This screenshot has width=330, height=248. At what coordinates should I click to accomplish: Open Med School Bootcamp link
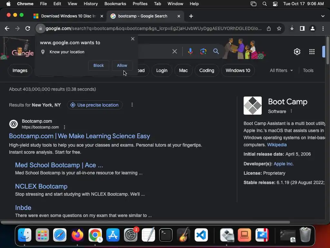tap(59, 165)
